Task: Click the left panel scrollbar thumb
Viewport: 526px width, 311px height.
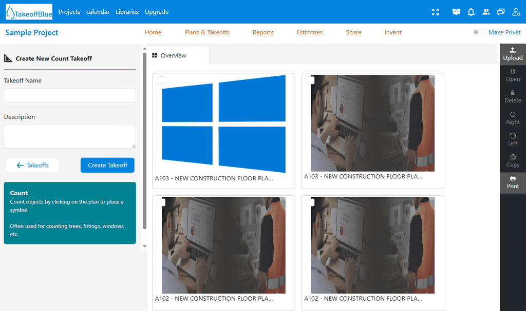Action: point(144,140)
